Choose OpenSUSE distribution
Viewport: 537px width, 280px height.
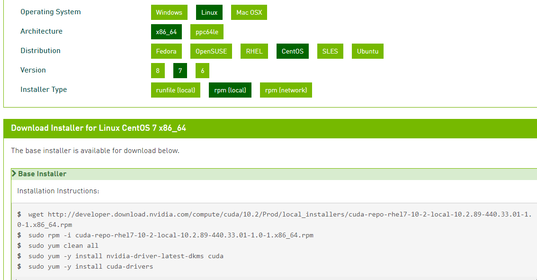coord(211,51)
